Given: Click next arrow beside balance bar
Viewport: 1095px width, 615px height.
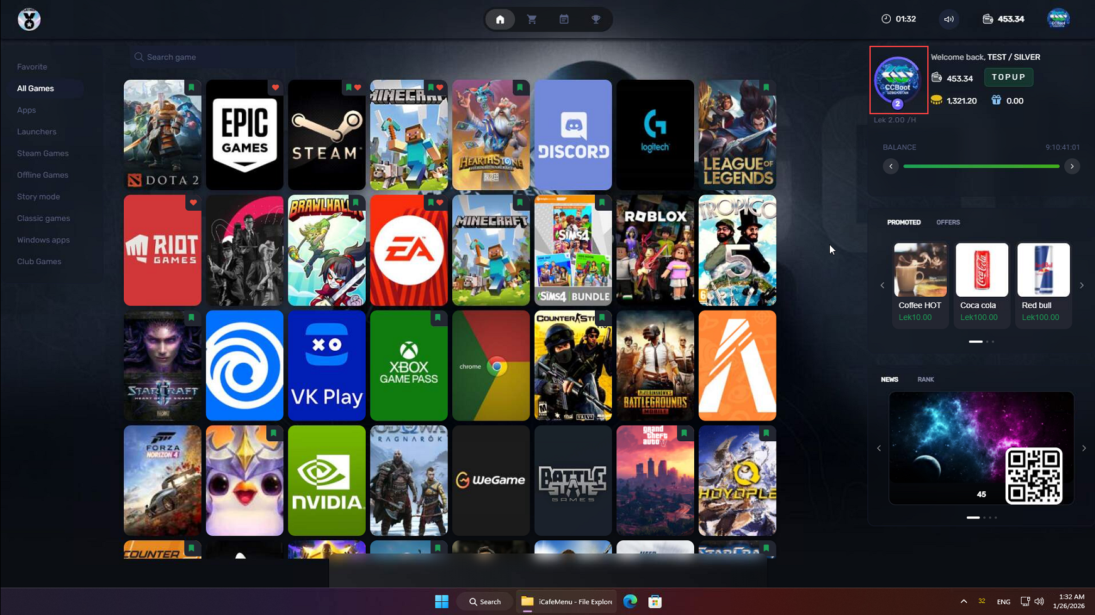Looking at the screenshot, I should tap(1072, 166).
